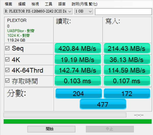Open the PLEXTOR drive selection dropdown

(38, 11)
